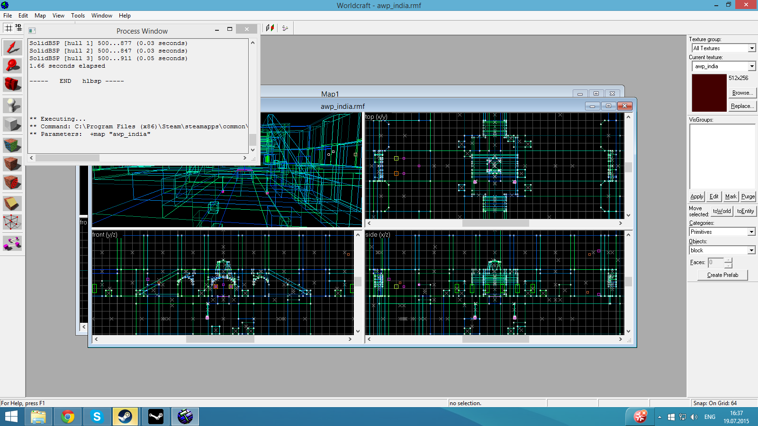Select the Block creation tool

[12, 124]
